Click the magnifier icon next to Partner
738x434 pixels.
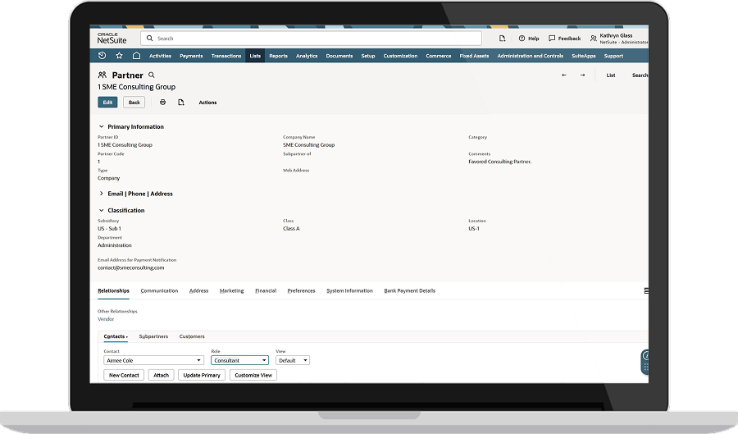(152, 75)
